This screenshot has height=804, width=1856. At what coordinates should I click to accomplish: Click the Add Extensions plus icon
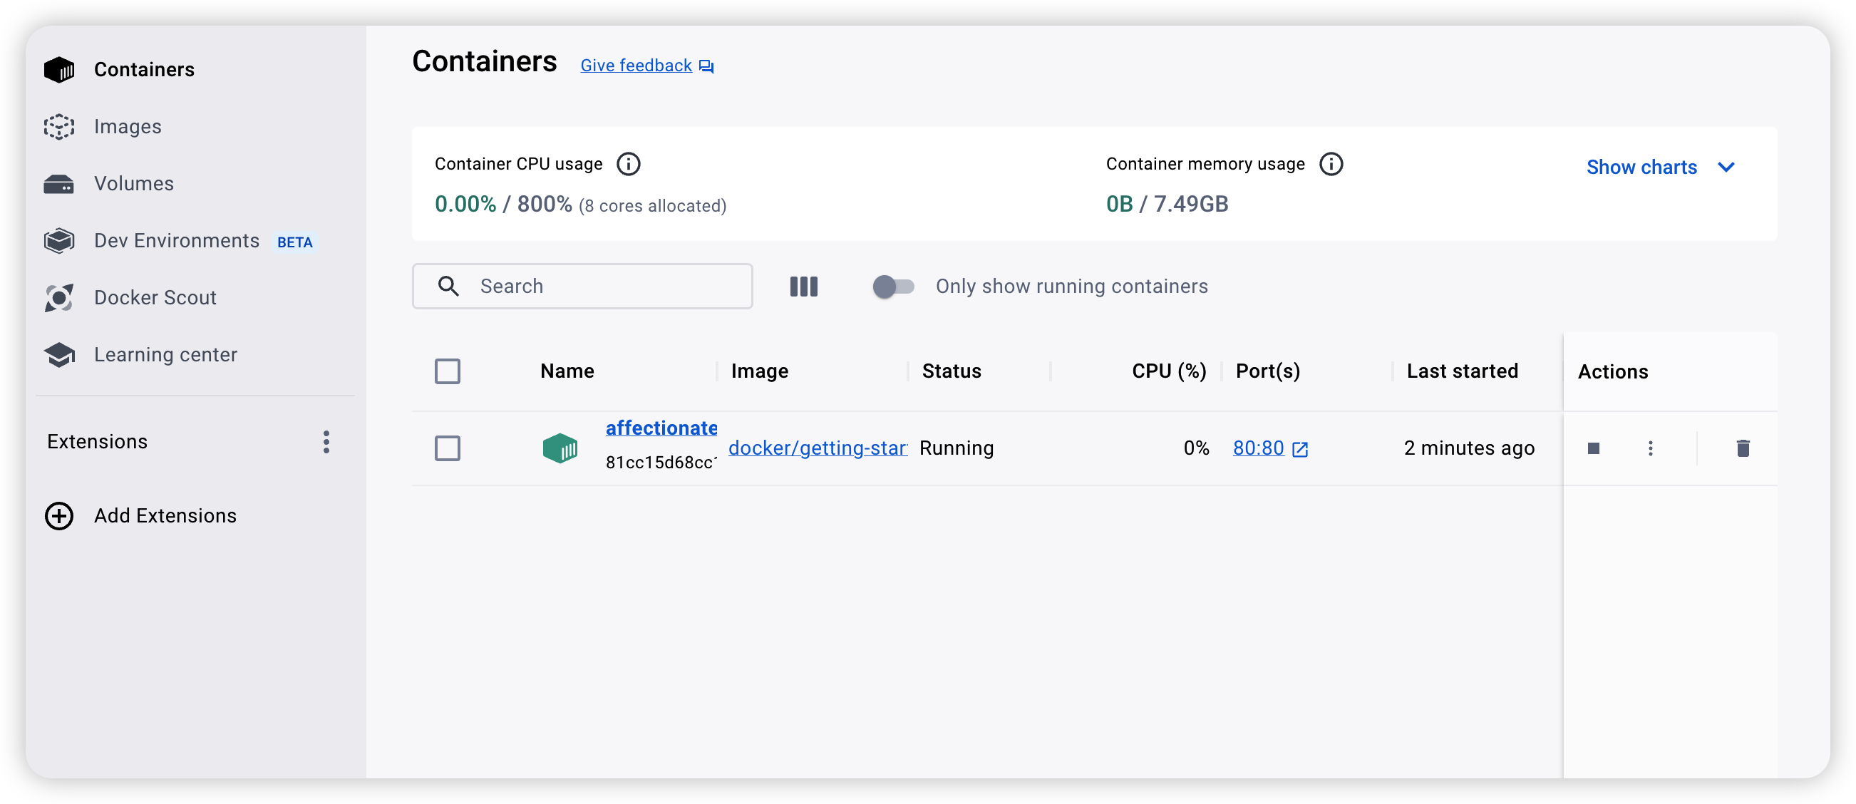click(x=59, y=516)
